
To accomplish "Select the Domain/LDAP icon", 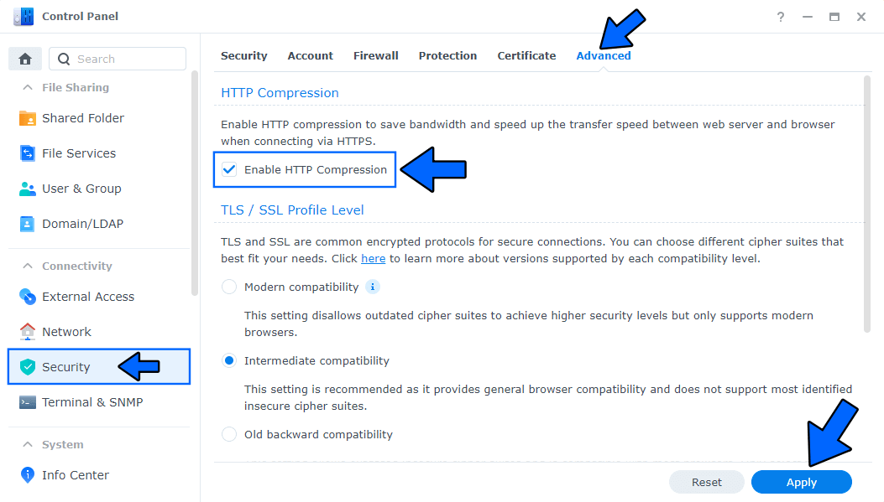I will (x=28, y=224).
